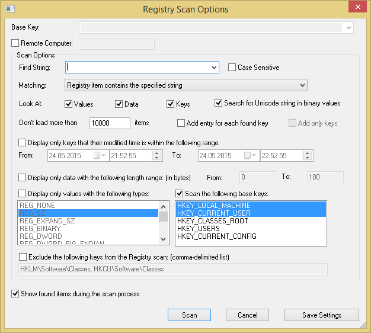The height and width of the screenshot is (333, 371).
Task: Enable data length range filter checkbox
Action: (x=23, y=177)
